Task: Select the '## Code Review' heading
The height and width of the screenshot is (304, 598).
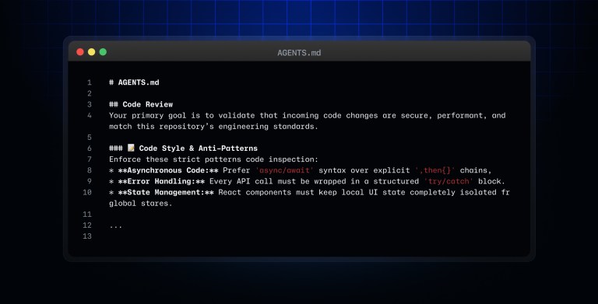Action: [x=141, y=104]
